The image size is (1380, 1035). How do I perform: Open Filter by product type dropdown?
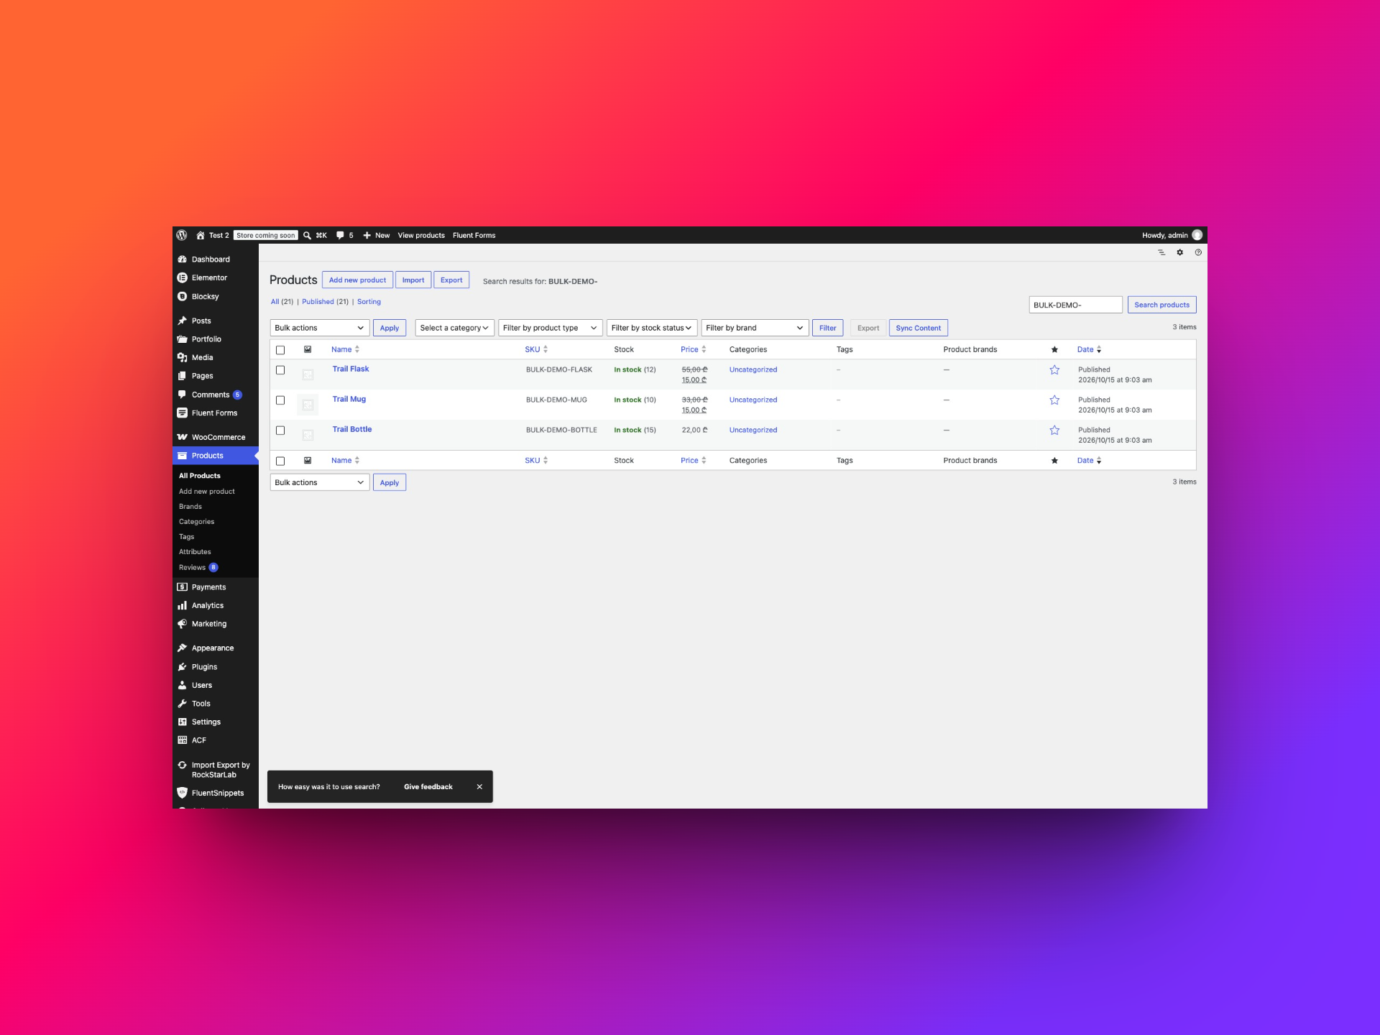(x=551, y=328)
